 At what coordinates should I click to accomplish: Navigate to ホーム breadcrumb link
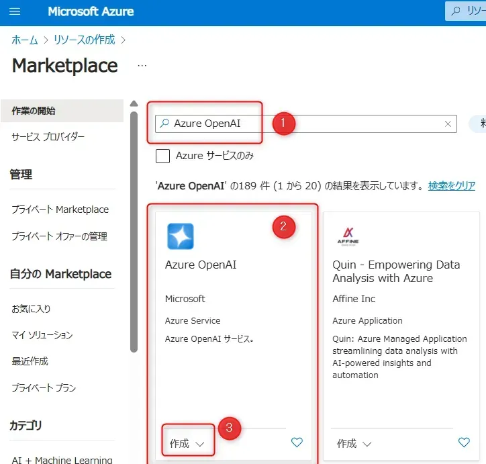pos(25,40)
